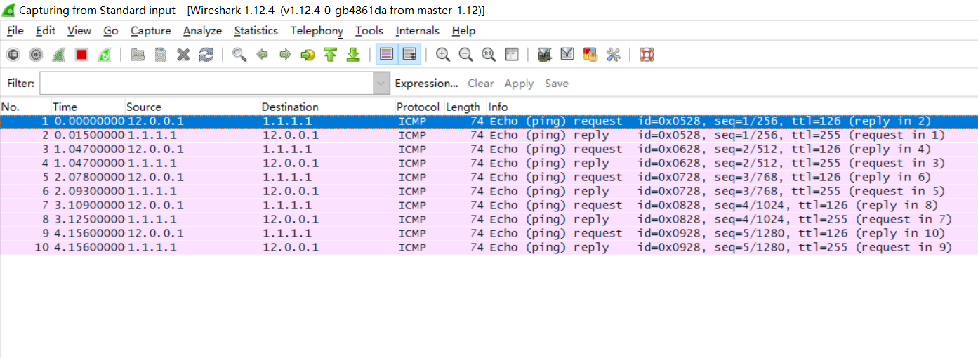
Task: Reset zoom to normal size 1:1
Action: click(x=489, y=55)
